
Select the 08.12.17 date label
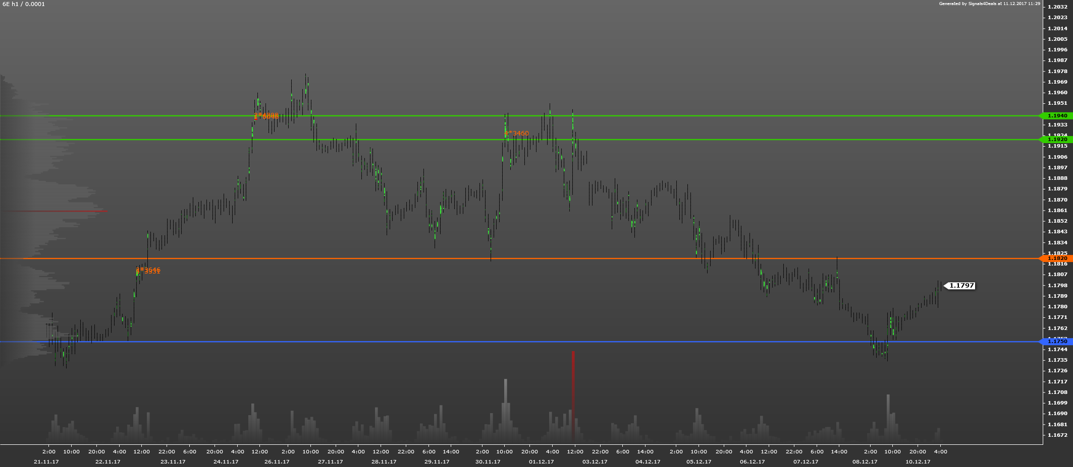[x=865, y=461]
